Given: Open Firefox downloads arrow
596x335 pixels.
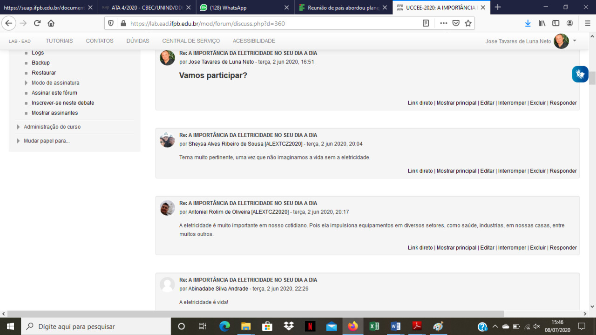Looking at the screenshot, I should [x=528, y=23].
